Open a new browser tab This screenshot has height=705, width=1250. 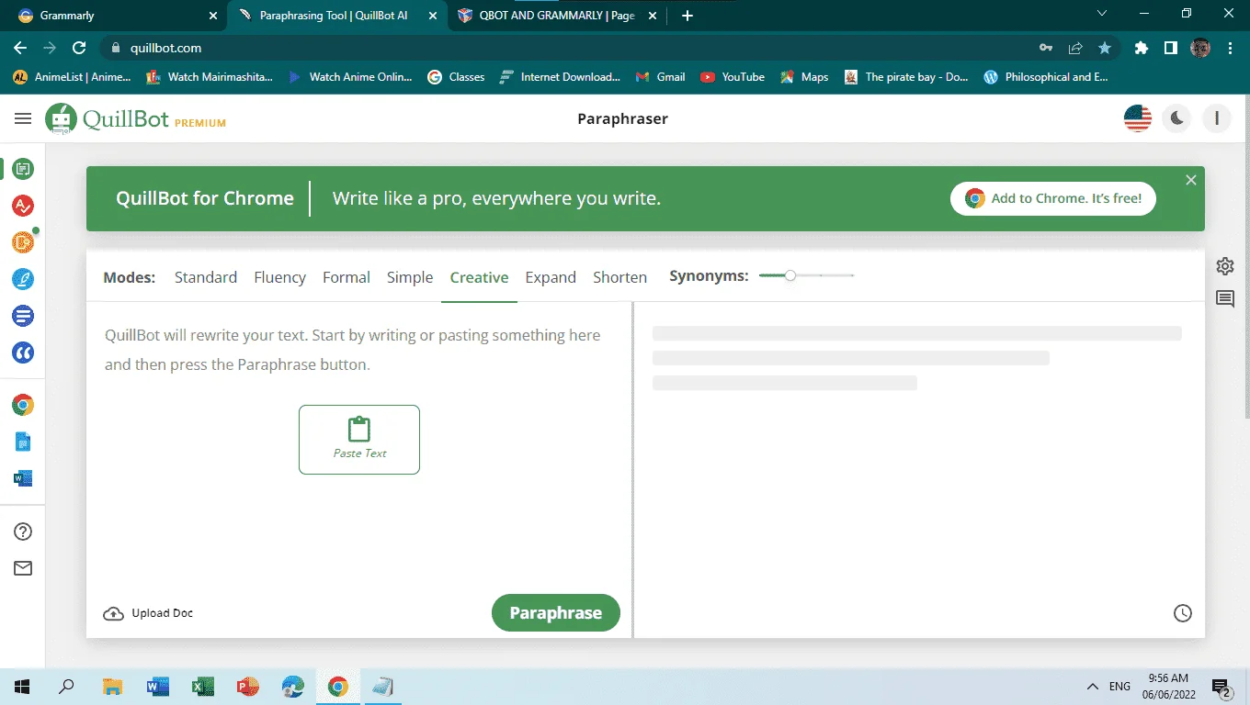pyautogui.click(x=687, y=16)
